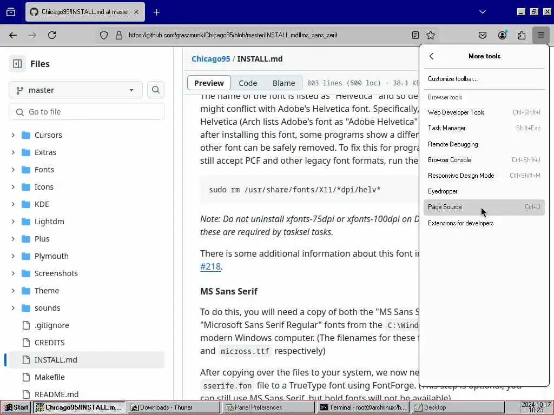The width and height of the screenshot is (554, 415).
Task: Expand the Lightdm folder chevron
Action: pos(13,222)
